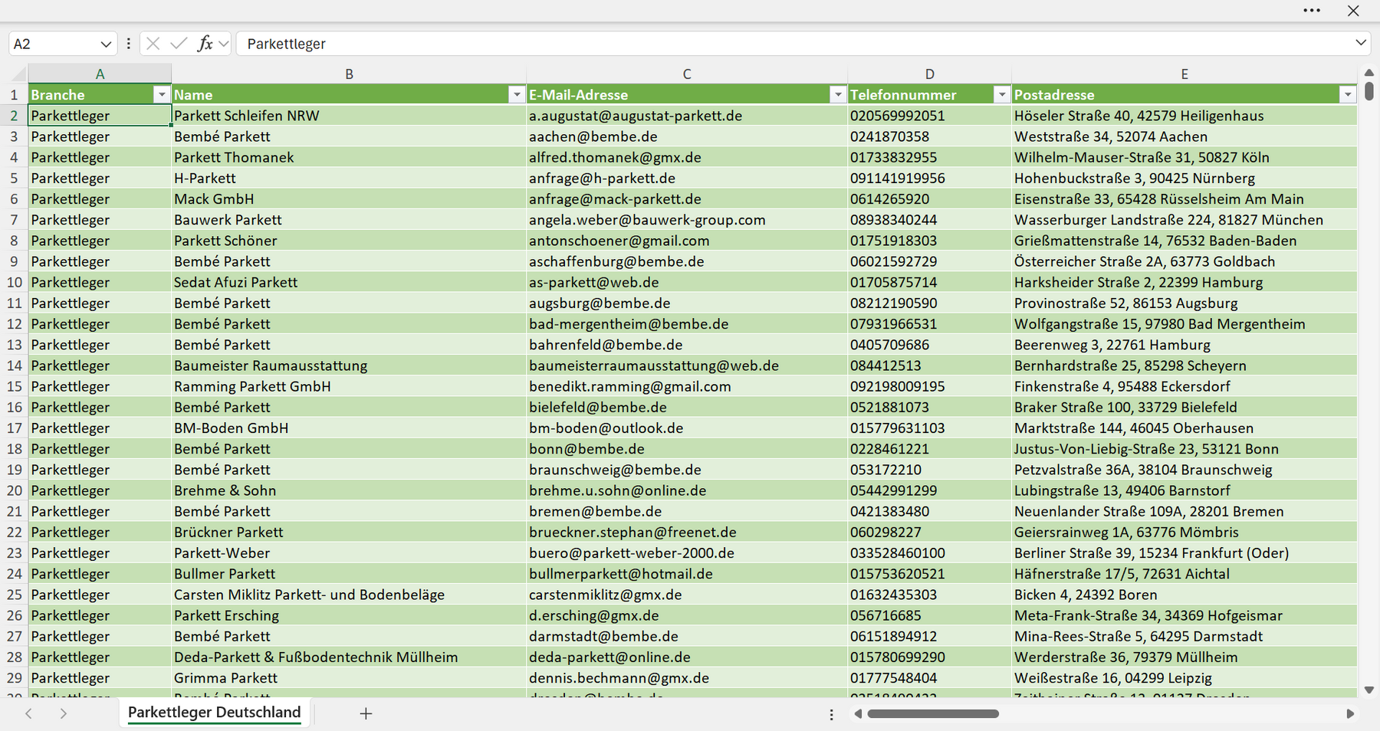Select phone cell 020569992051
The image size is (1380, 731).
[x=929, y=116]
